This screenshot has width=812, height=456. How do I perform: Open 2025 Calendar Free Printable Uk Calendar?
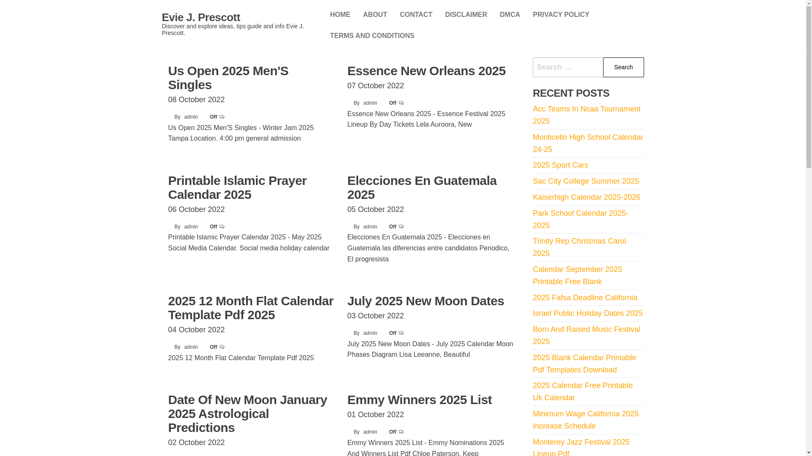coord(582,391)
